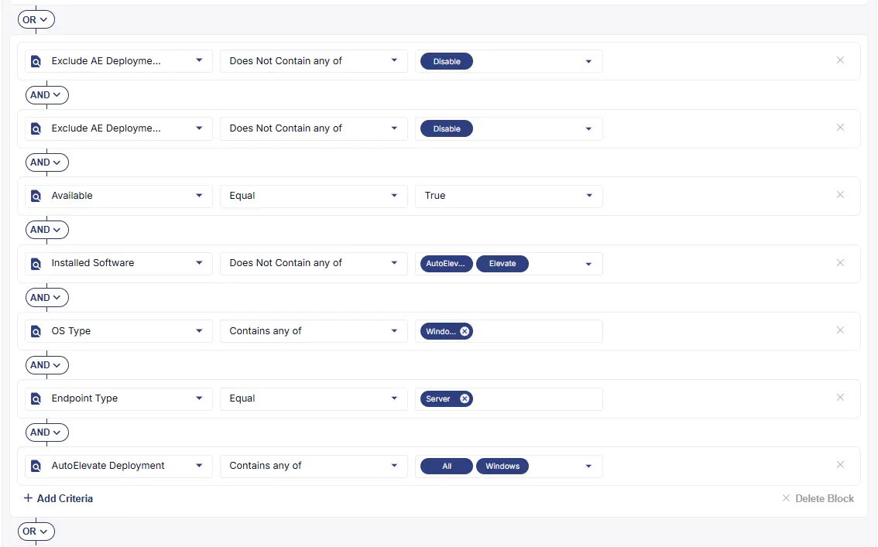Open the Equal operator dropdown for Endpoint Type
The height and width of the screenshot is (547, 878).
click(314, 398)
